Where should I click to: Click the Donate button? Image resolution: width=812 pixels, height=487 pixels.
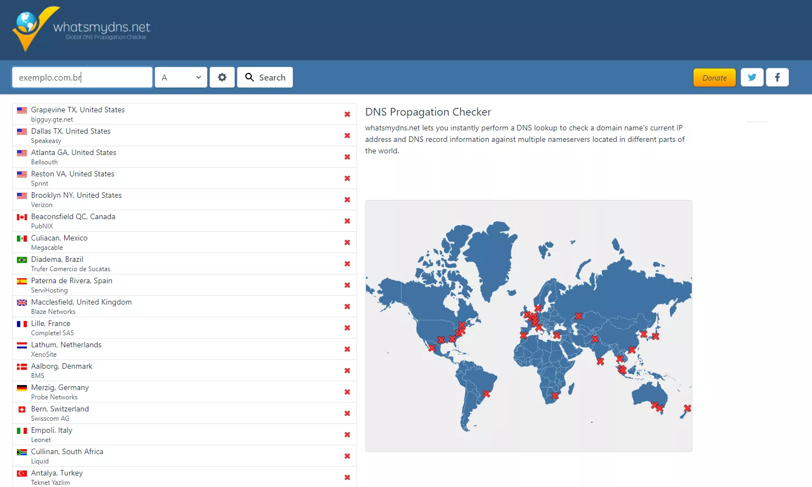[x=714, y=77]
